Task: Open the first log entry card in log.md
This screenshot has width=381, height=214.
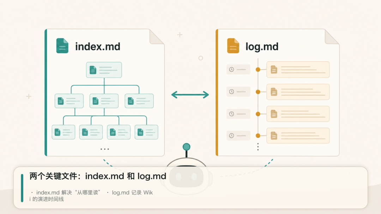Action: pyautogui.click(x=298, y=70)
